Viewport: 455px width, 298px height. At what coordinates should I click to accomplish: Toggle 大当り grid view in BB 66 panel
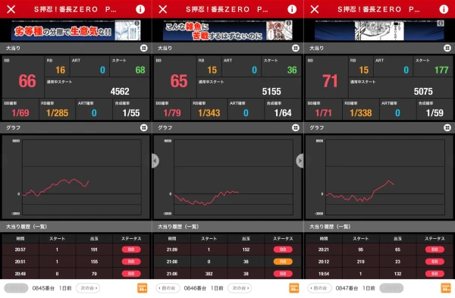[x=143, y=49]
